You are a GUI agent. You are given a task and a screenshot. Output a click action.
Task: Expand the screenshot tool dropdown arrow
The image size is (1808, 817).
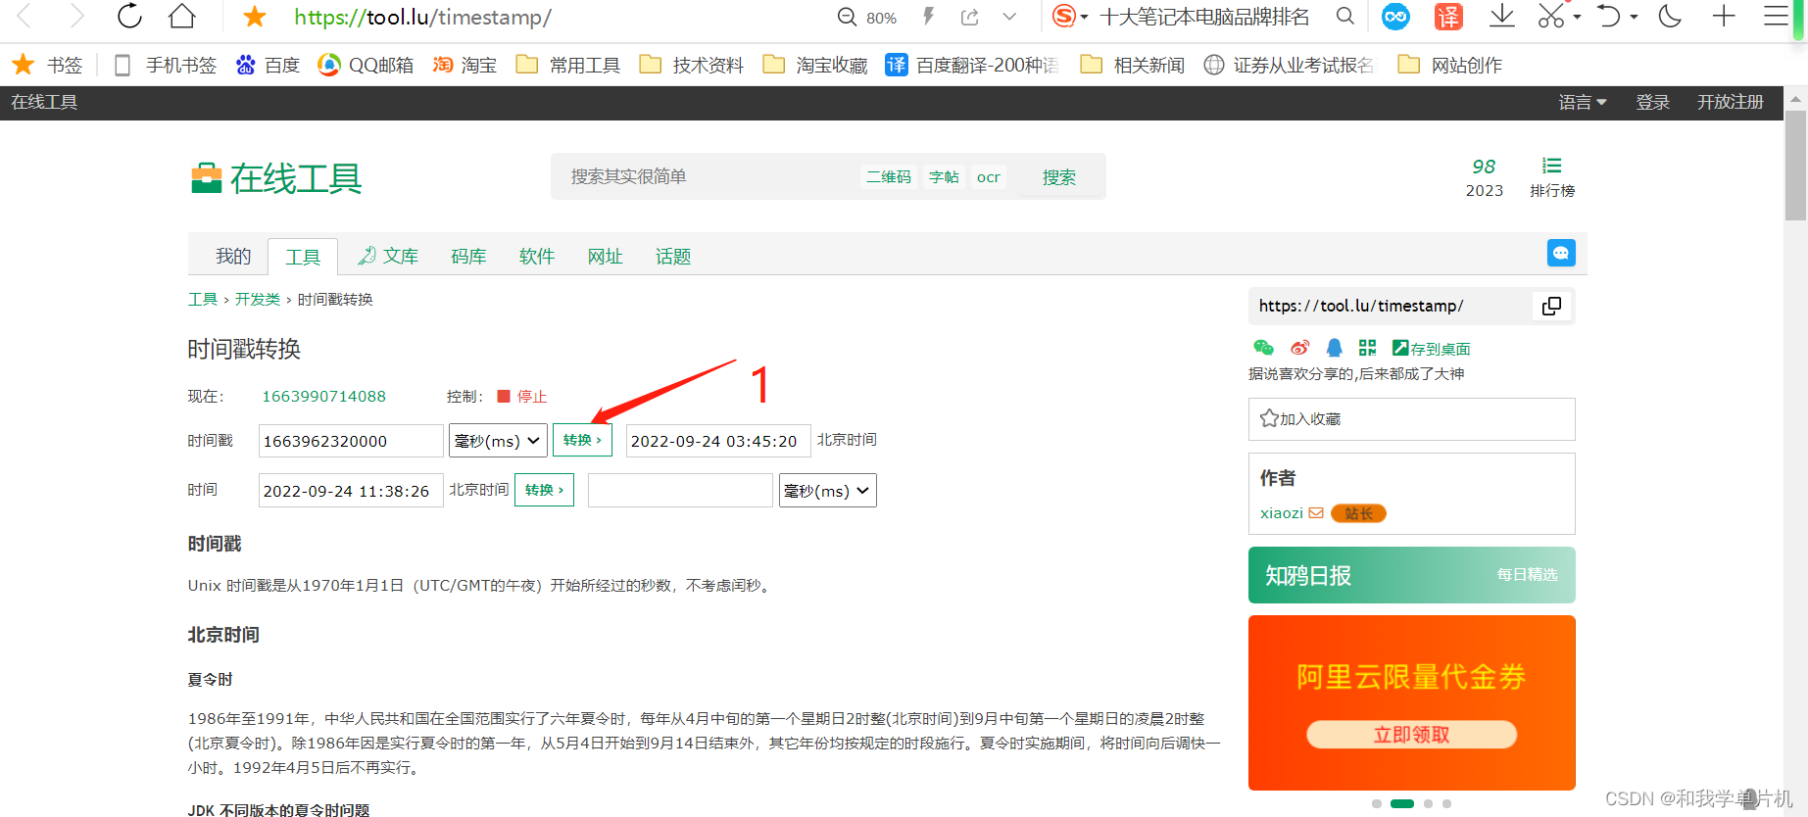[1577, 17]
